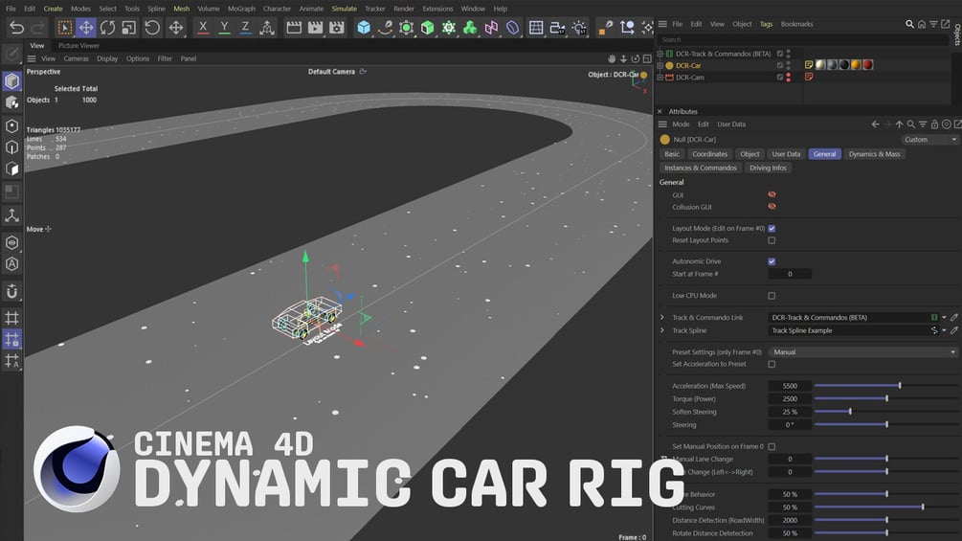
Task: Lock the Attributes panel with padlock icon
Action: [x=934, y=124]
